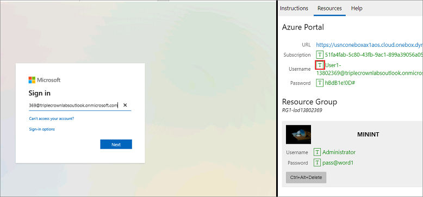Click the MININT virtual machine thumbnail
The height and width of the screenshot is (197, 423).
(298, 134)
